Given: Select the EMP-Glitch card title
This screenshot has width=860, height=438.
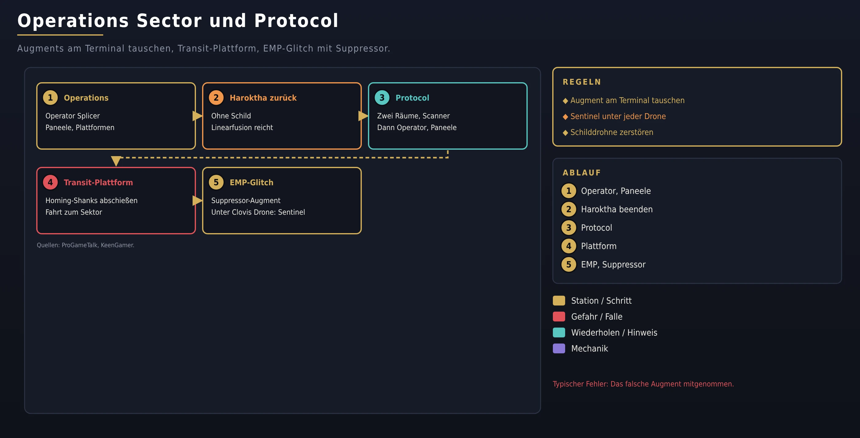Looking at the screenshot, I should 251,183.
